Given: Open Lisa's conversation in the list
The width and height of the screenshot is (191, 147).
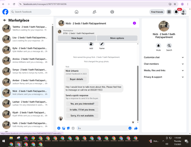Looking at the screenshot, I should [26, 39].
